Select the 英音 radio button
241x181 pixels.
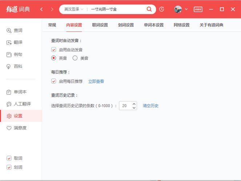tap(53, 58)
